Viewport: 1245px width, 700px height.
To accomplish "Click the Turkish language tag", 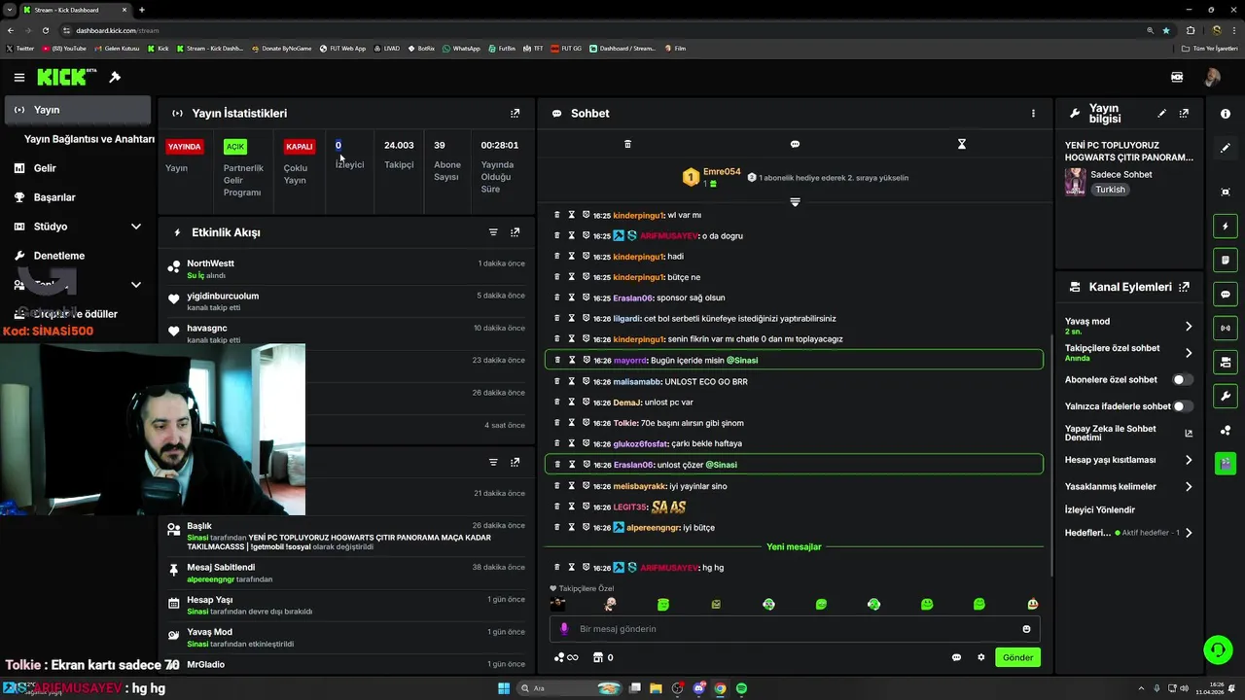I will (1110, 190).
